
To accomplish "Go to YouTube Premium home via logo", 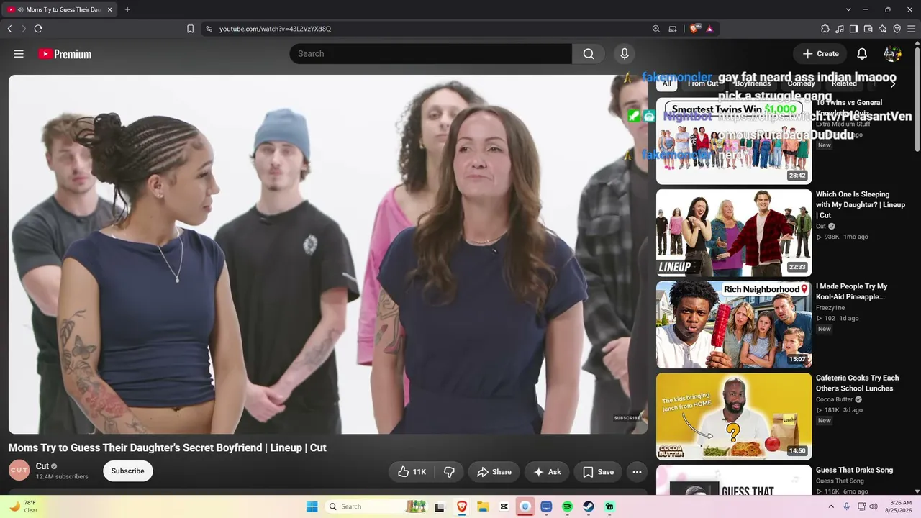I will [65, 54].
